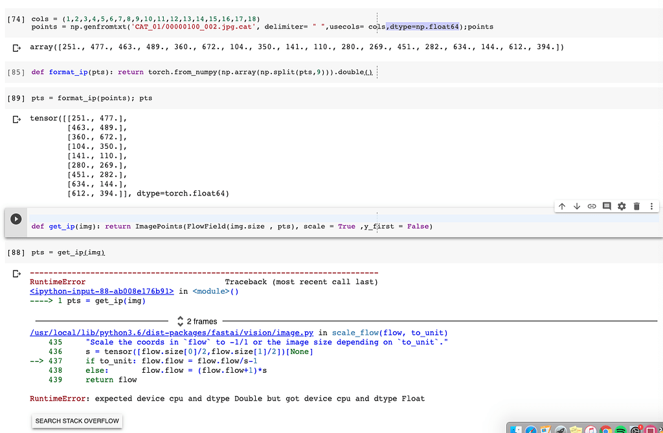
Task: Open Safari from the dock
Action: point(531,430)
